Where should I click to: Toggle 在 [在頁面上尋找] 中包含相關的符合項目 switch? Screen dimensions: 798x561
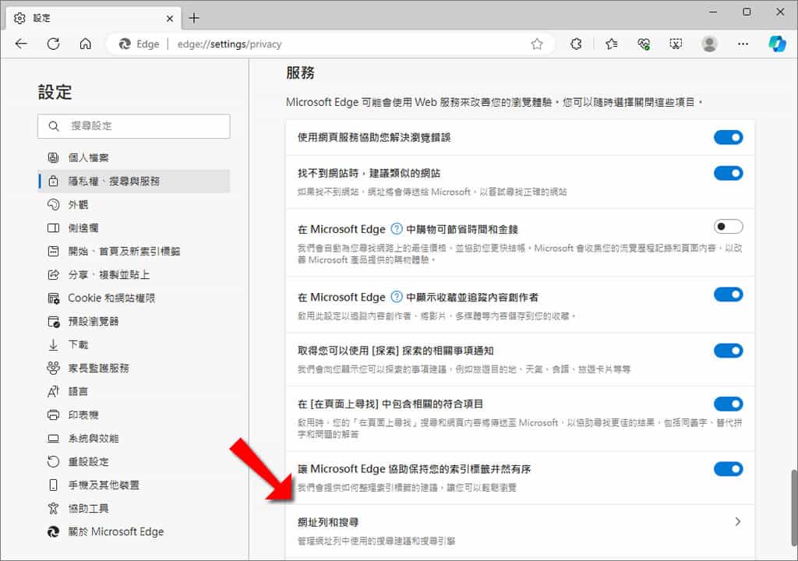(728, 404)
